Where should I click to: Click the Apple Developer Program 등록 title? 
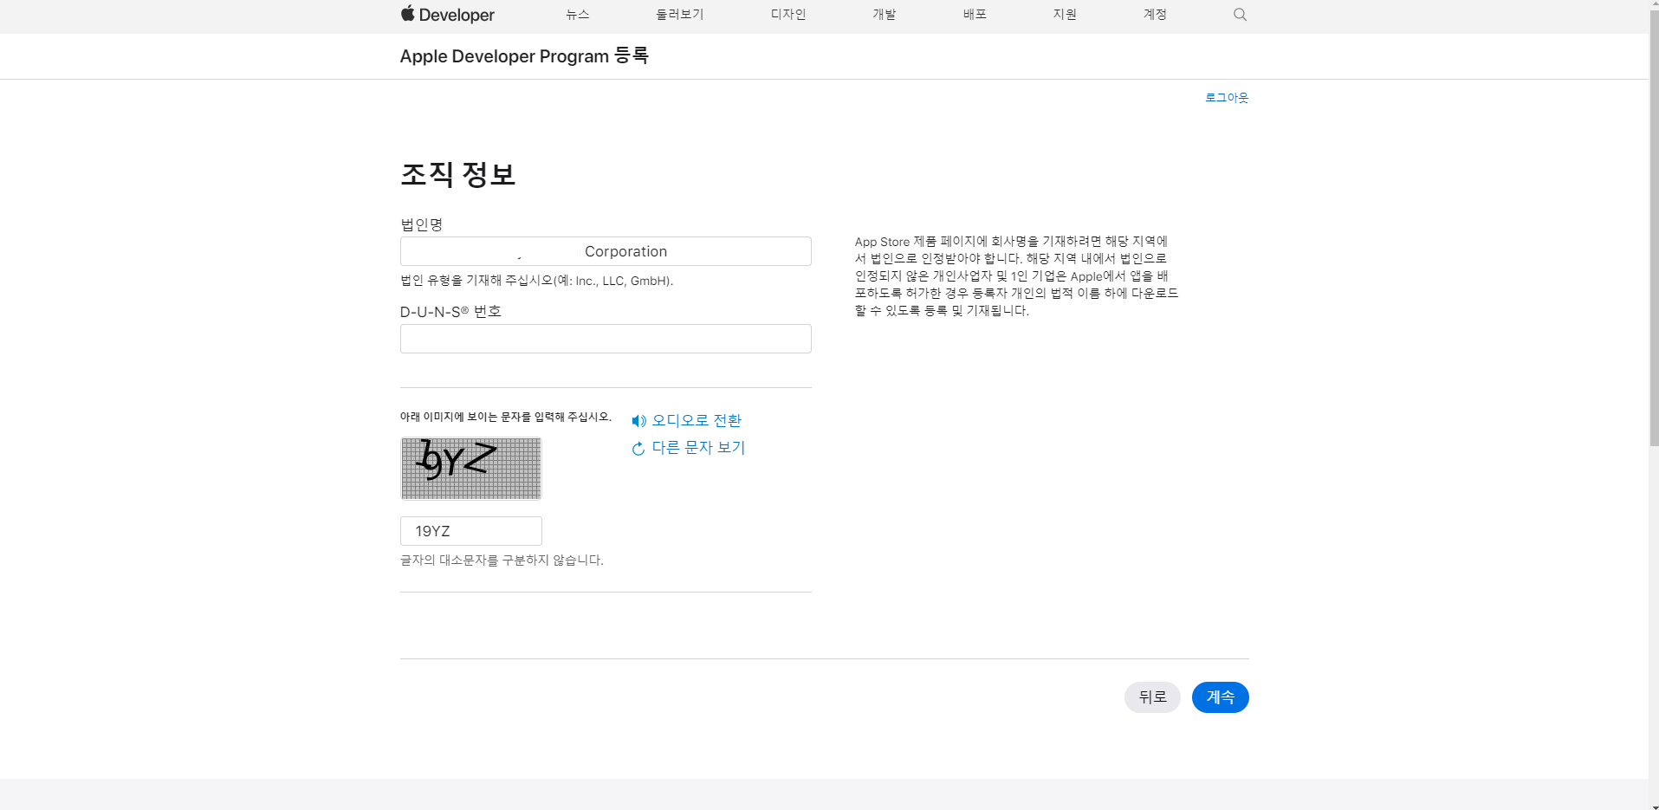click(524, 56)
